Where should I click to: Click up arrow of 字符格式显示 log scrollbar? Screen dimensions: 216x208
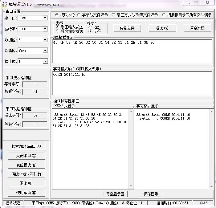point(211,112)
